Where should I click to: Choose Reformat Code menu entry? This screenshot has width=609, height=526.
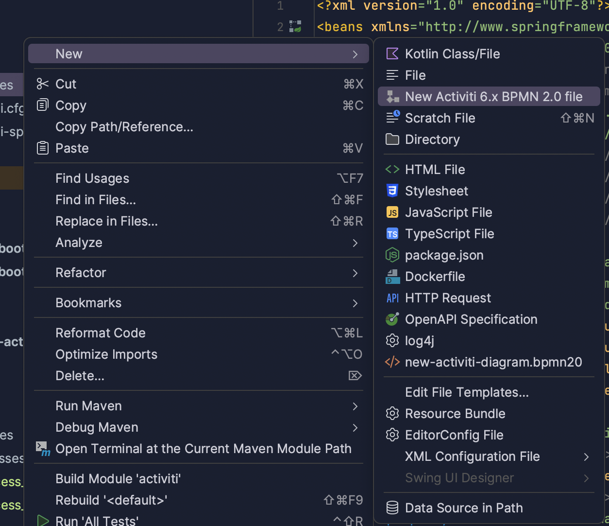click(x=199, y=333)
